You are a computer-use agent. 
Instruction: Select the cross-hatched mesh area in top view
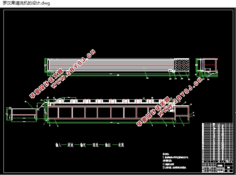(x=182, y=65)
